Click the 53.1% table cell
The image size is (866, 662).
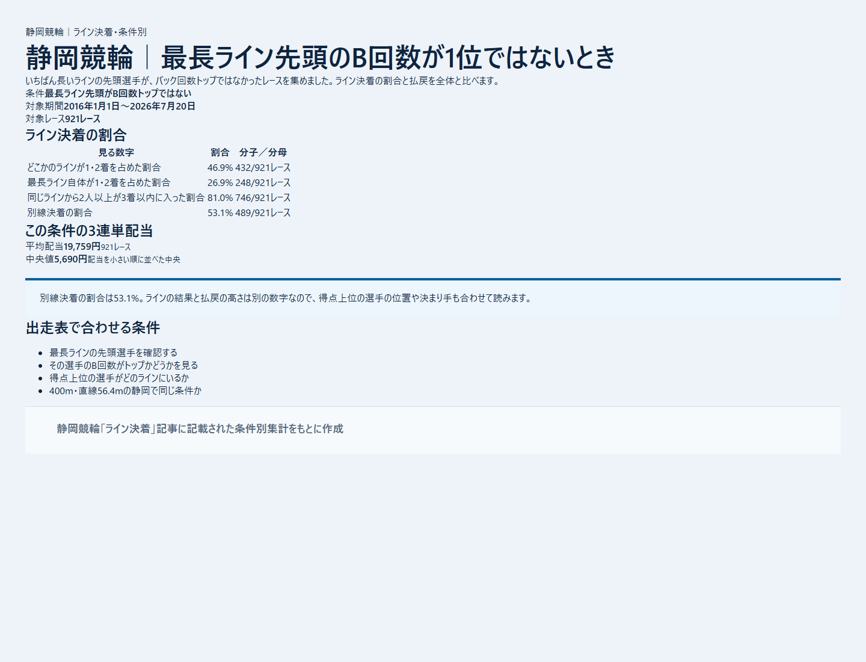tap(220, 212)
